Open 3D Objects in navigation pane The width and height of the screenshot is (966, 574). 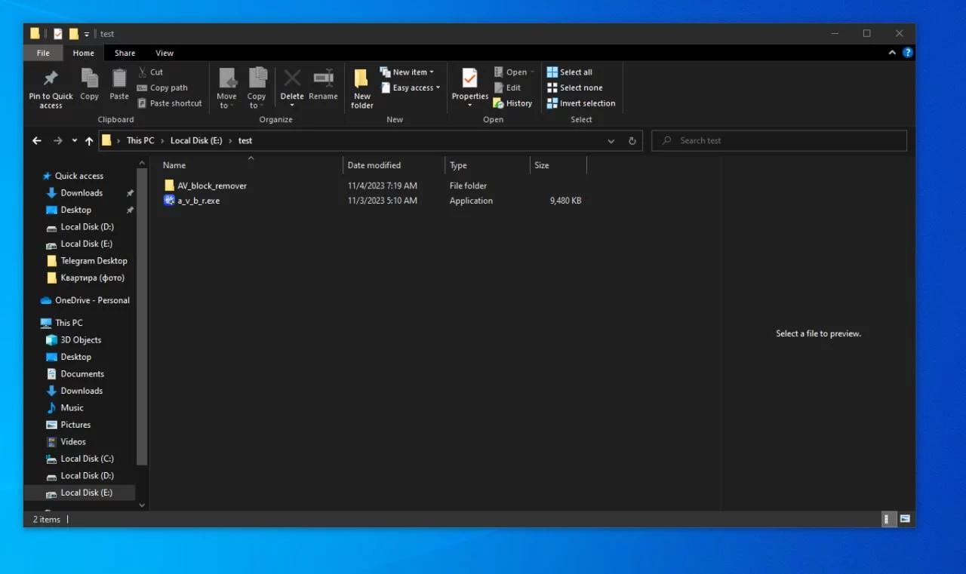(81, 340)
